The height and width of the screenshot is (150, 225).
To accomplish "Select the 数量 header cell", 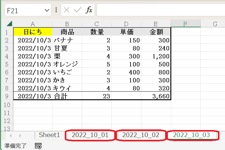I will 97,32.
